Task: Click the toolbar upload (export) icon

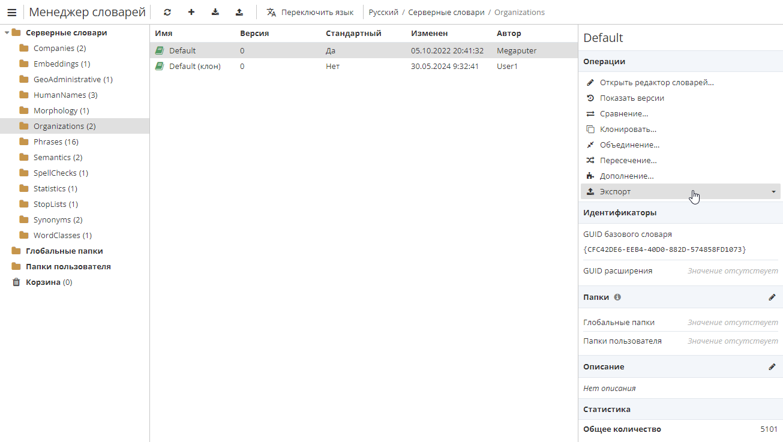Action: pos(239,12)
